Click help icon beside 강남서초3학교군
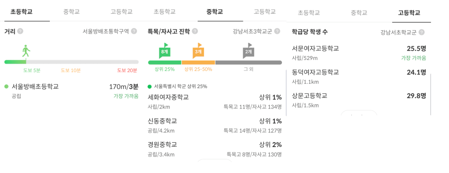 (x=277, y=31)
